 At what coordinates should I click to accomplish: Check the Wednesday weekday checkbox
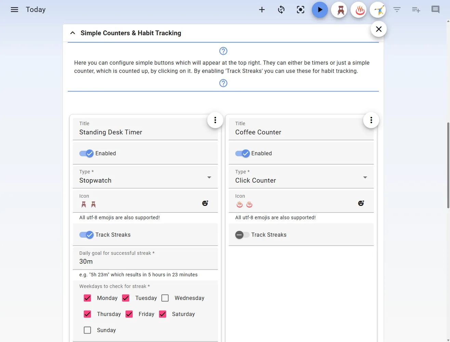tap(165, 298)
